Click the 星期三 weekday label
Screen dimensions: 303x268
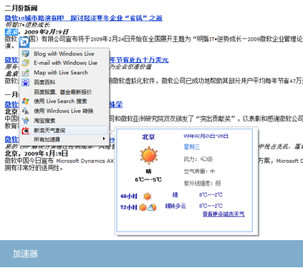(191, 147)
